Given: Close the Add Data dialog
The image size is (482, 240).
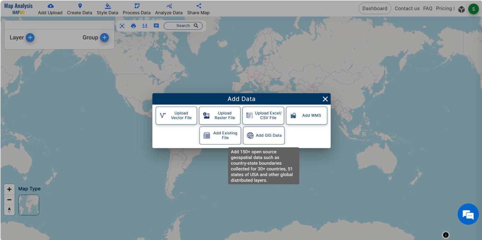Looking at the screenshot, I should coord(325,99).
